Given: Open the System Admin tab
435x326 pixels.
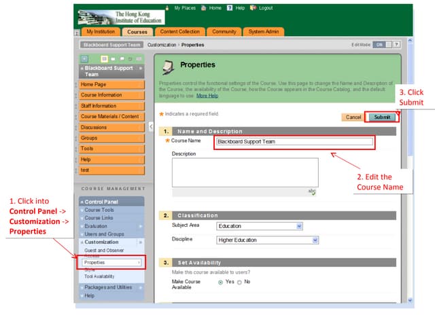Looking at the screenshot, I should coord(264,32).
